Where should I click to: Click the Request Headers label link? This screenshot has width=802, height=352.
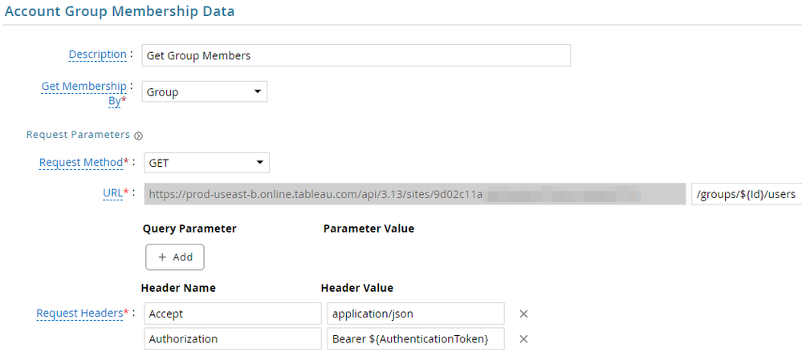(79, 314)
